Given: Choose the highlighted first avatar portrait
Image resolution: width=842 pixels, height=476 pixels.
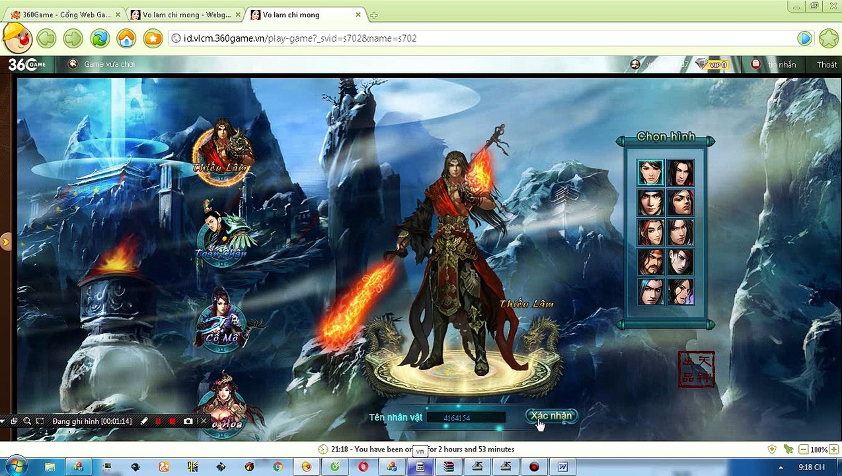Looking at the screenshot, I should tap(650, 173).
